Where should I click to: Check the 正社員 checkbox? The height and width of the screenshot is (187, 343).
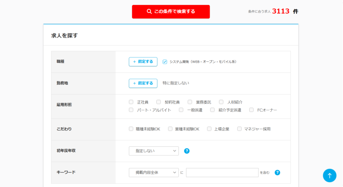(x=131, y=102)
